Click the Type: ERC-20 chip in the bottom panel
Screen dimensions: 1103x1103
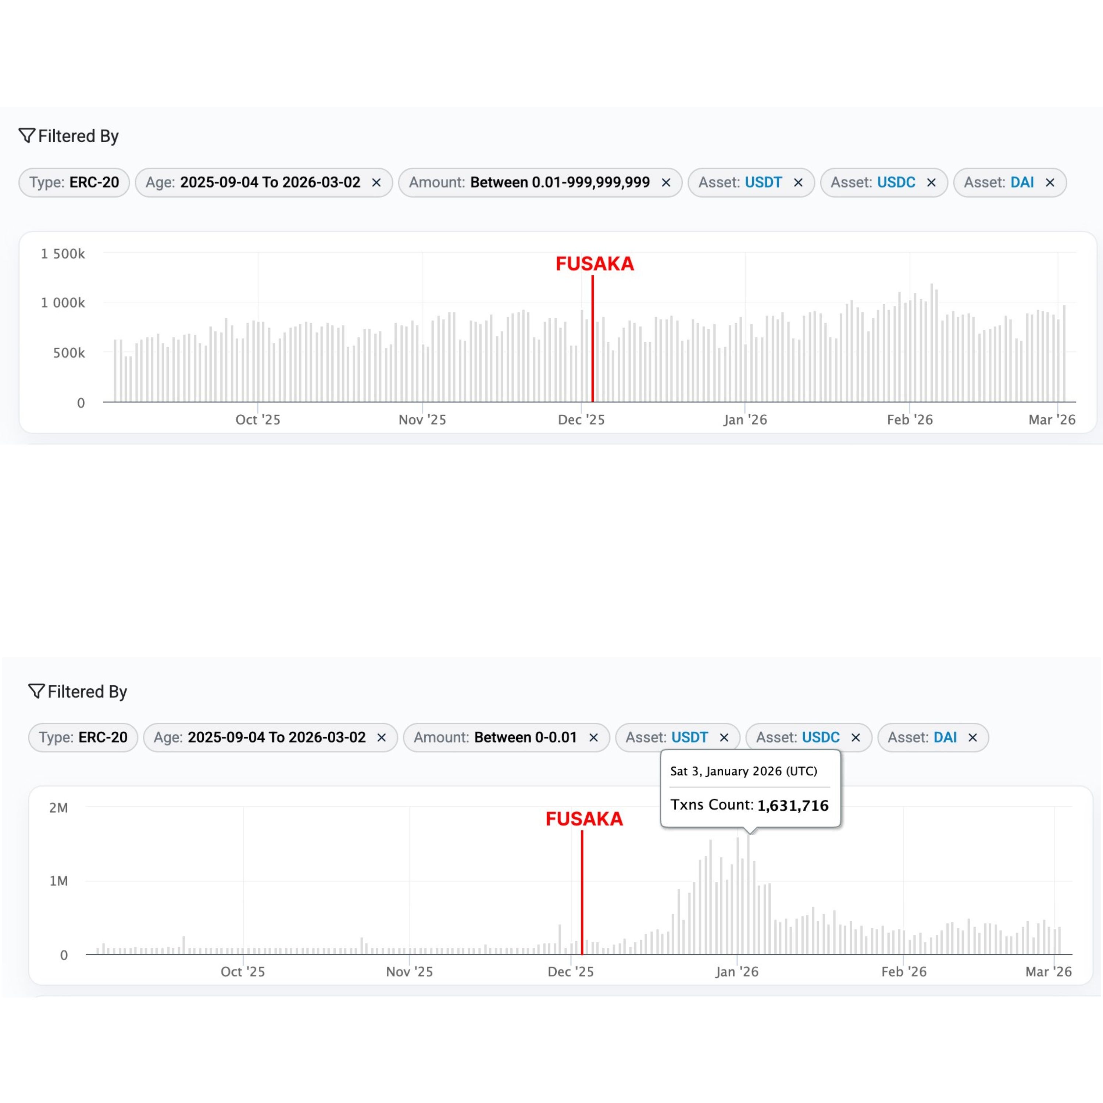point(83,738)
